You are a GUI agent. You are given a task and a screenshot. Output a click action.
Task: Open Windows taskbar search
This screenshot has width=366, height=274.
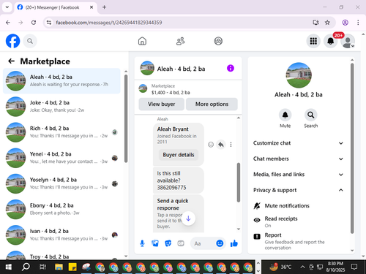tap(26, 267)
